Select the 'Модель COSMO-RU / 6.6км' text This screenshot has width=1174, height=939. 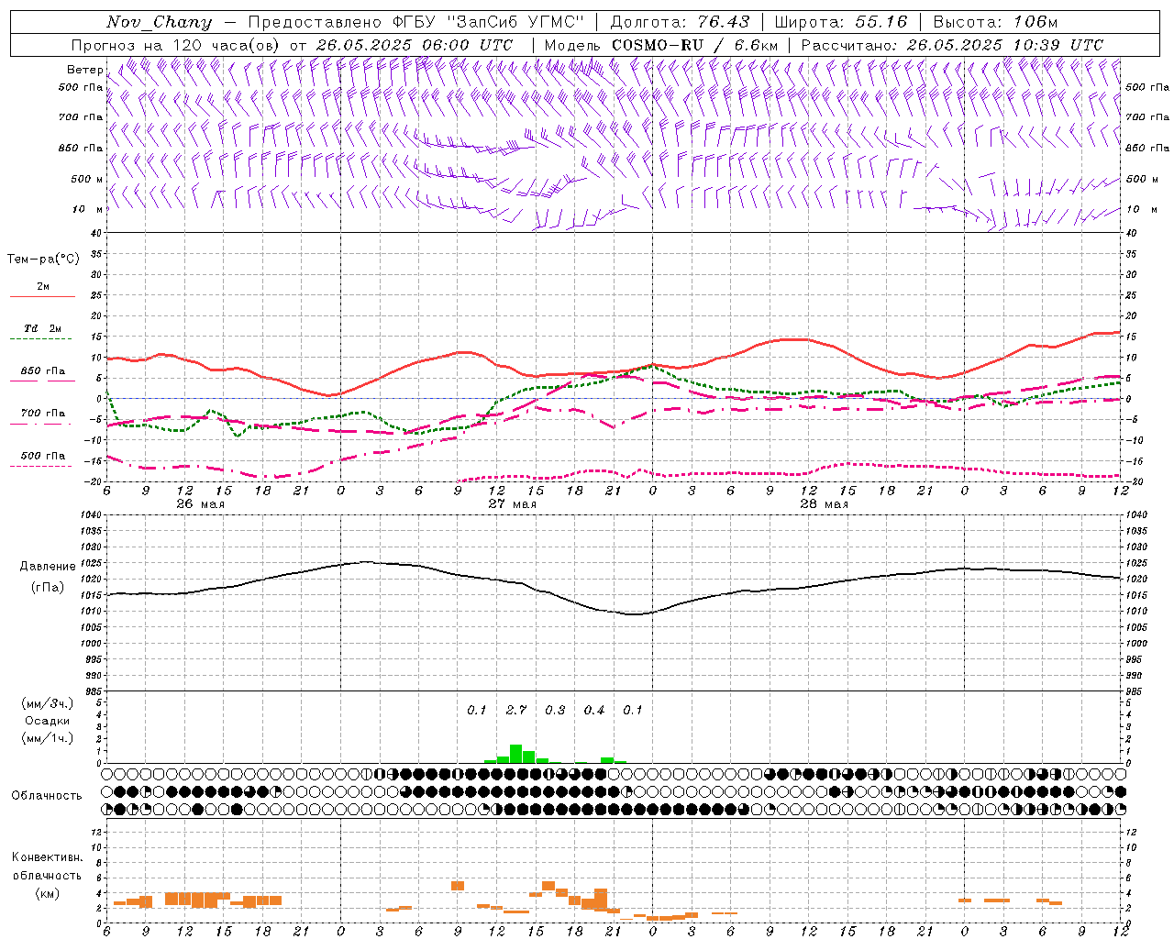(x=661, y=45)
